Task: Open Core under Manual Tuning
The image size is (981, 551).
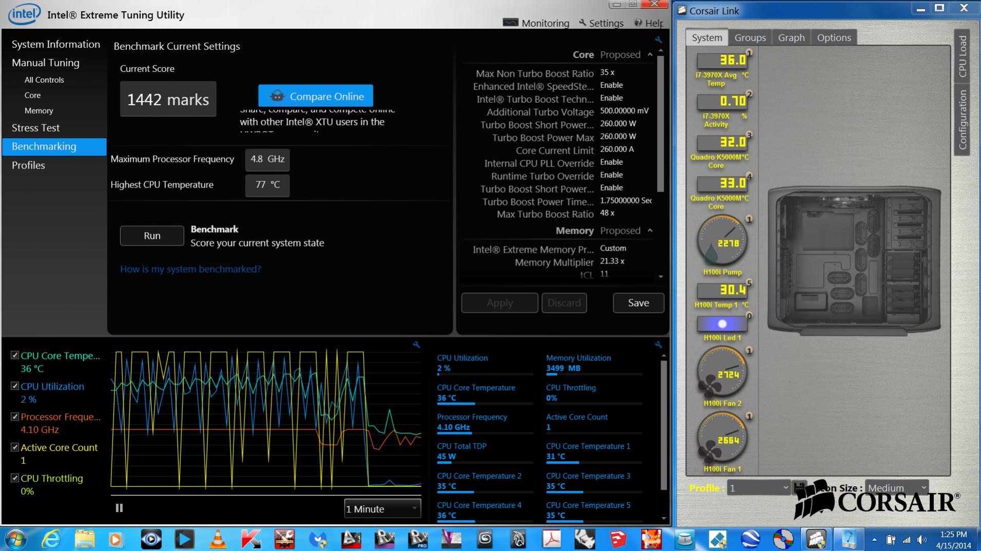Action: tap(32, 96)
